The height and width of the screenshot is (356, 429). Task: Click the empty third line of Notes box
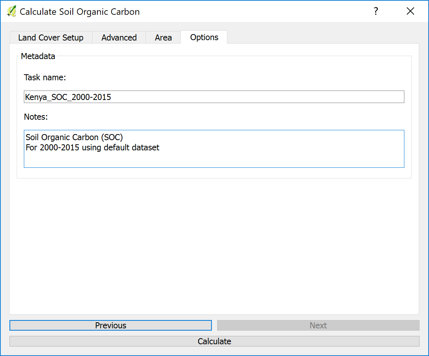(x=214, y=159)
